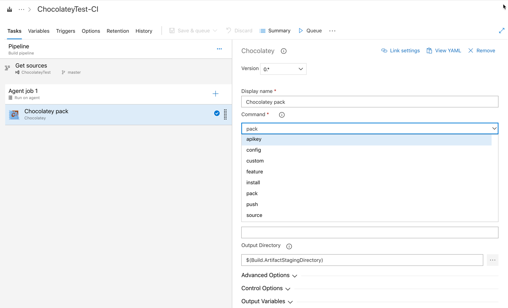This screenshot has width=508, height=308.
Task: Toggle the Chocolatey pack task checkmark
Action: click(217, 113)
